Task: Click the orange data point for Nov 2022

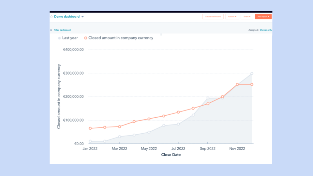Action: coord(237,85)
